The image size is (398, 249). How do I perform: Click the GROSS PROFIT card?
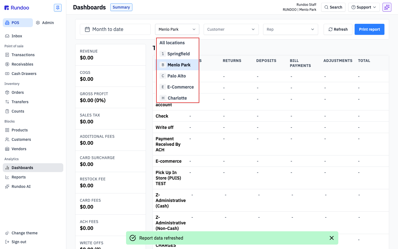click(111, 97)
